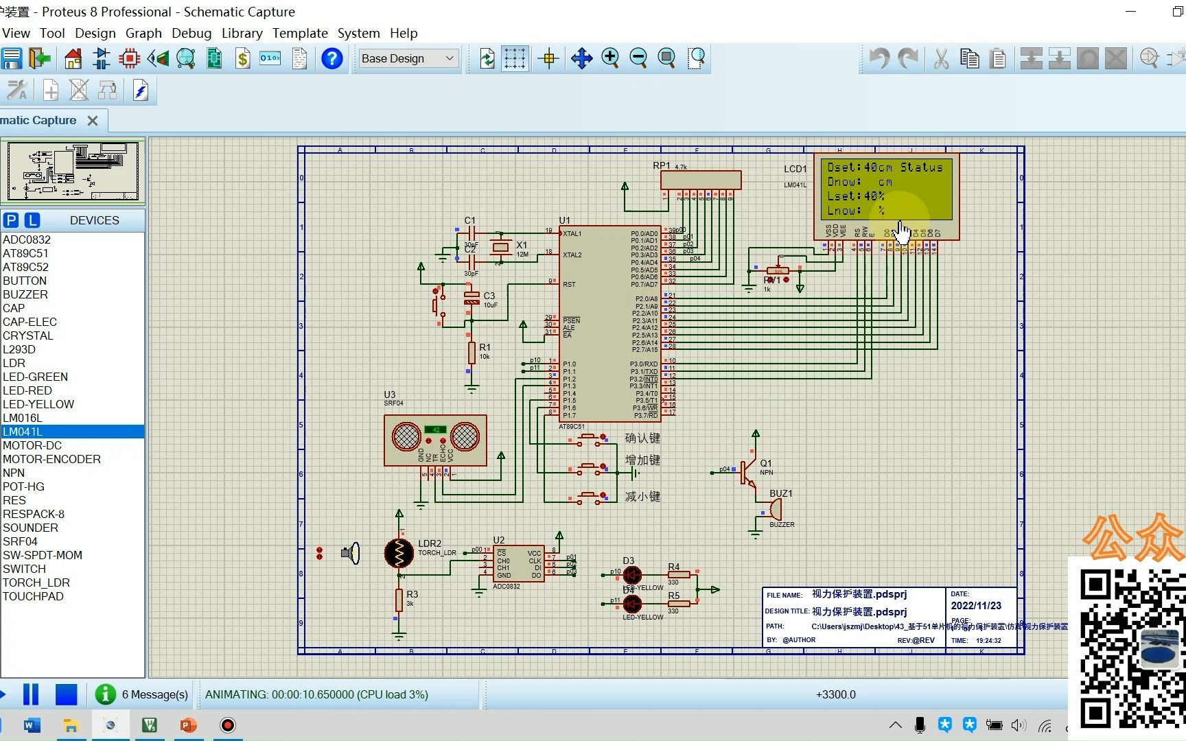Select MOTOR-ENCODER in devices list

click(x=73, y=459)
